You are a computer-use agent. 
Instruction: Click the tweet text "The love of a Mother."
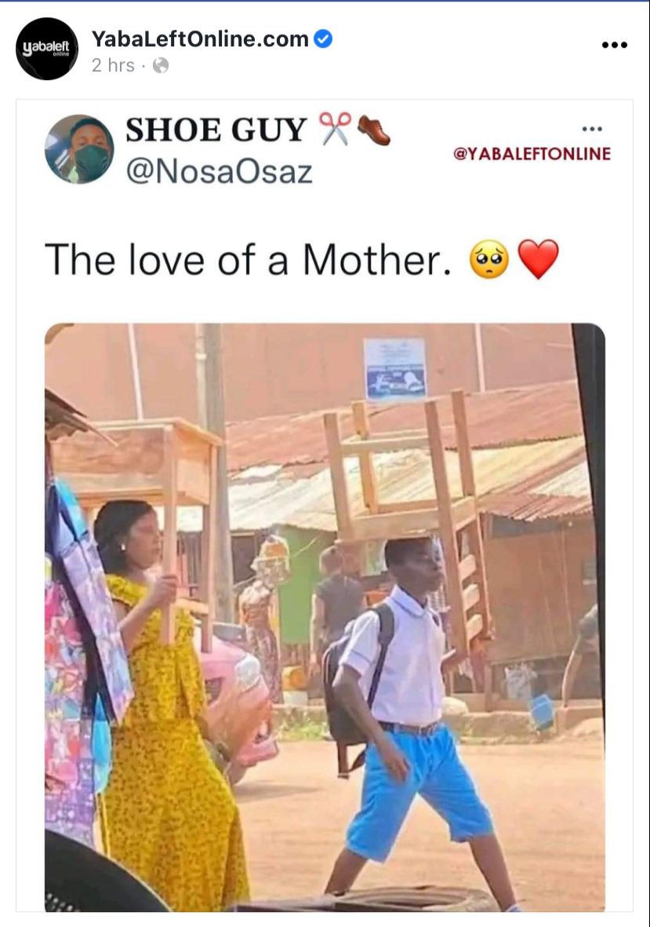click(x=248, y=260)
